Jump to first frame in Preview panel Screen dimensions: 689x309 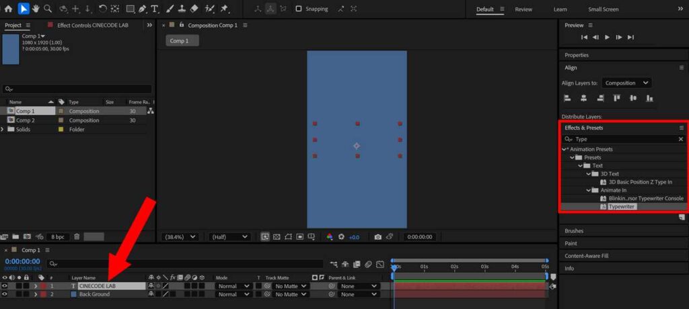(584, 38)
